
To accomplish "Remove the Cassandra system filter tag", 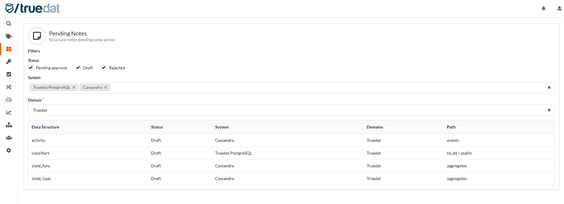I will [106, 87].
